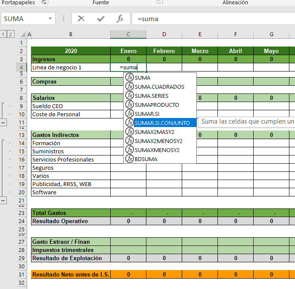
Task: Click the fx icon beside SUMA entry
Action: pyautogui.click(x=130, y=78)
